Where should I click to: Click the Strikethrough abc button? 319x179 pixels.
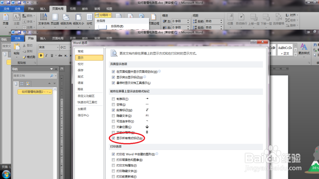(x=60, y=55)
